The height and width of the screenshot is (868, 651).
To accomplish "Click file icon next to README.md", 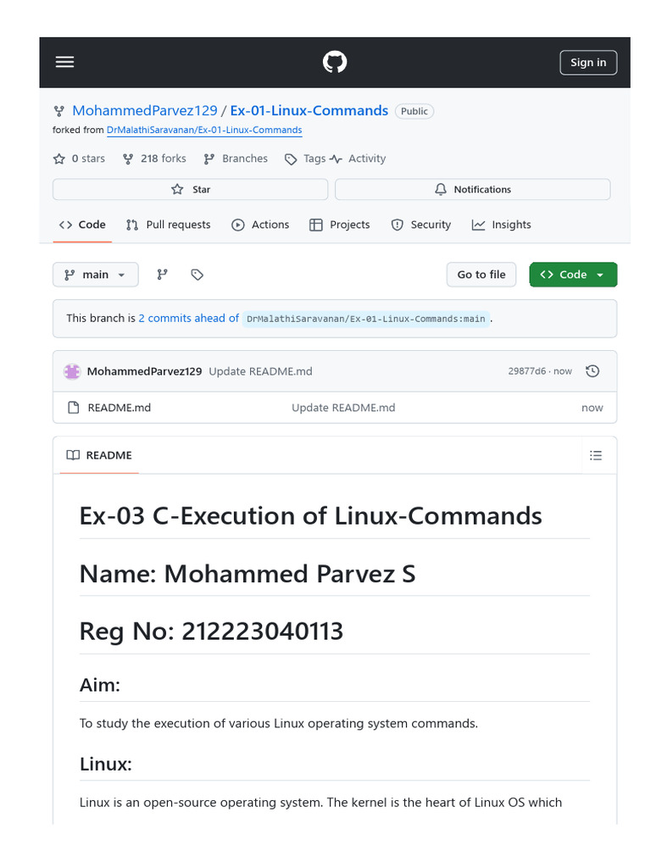I will click(x=73, y=408).
